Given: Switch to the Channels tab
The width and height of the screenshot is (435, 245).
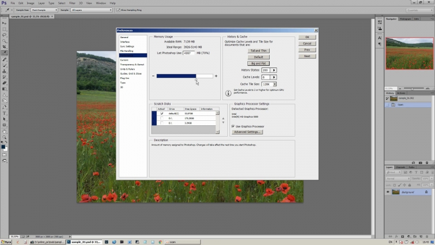Looking at the screenshot, I should pos(400,167).
